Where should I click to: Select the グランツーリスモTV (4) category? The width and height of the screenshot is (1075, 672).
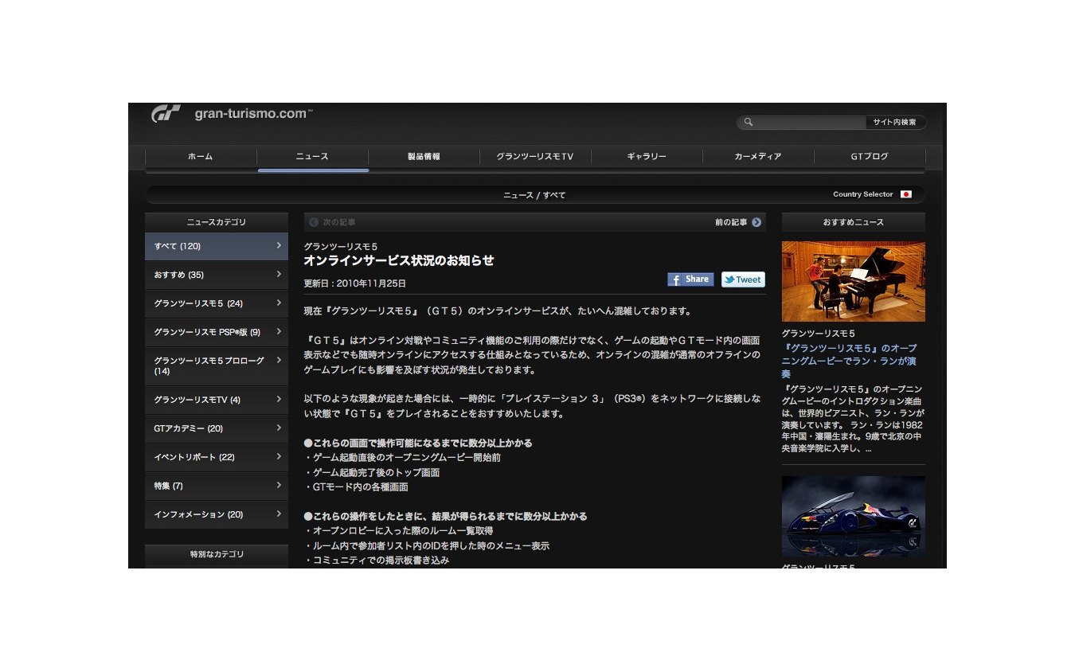217,400
